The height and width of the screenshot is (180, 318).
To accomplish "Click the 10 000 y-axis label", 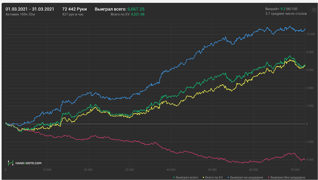I will point(310,34).
